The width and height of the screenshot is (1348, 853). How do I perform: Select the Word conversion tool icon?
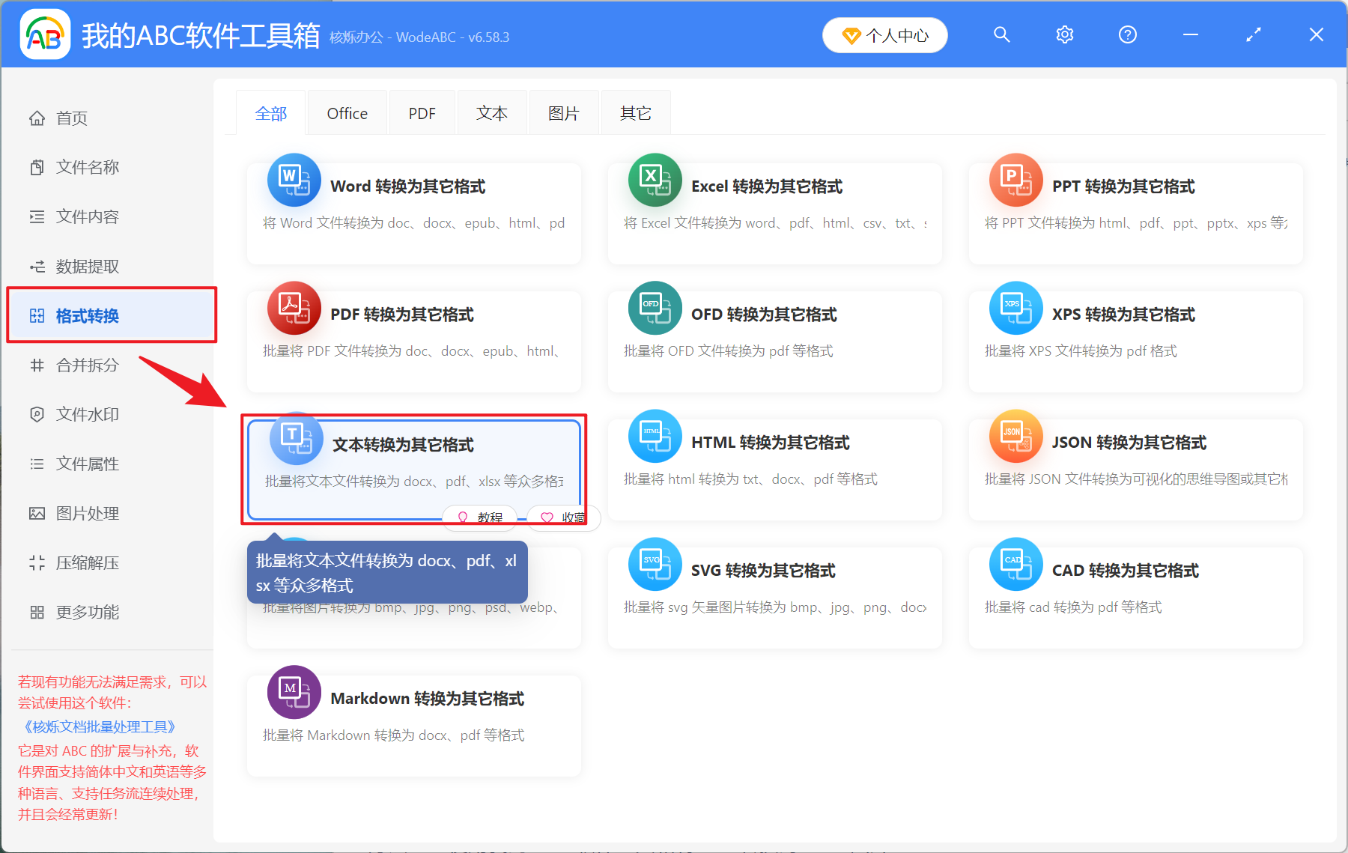tap(294, 180)
